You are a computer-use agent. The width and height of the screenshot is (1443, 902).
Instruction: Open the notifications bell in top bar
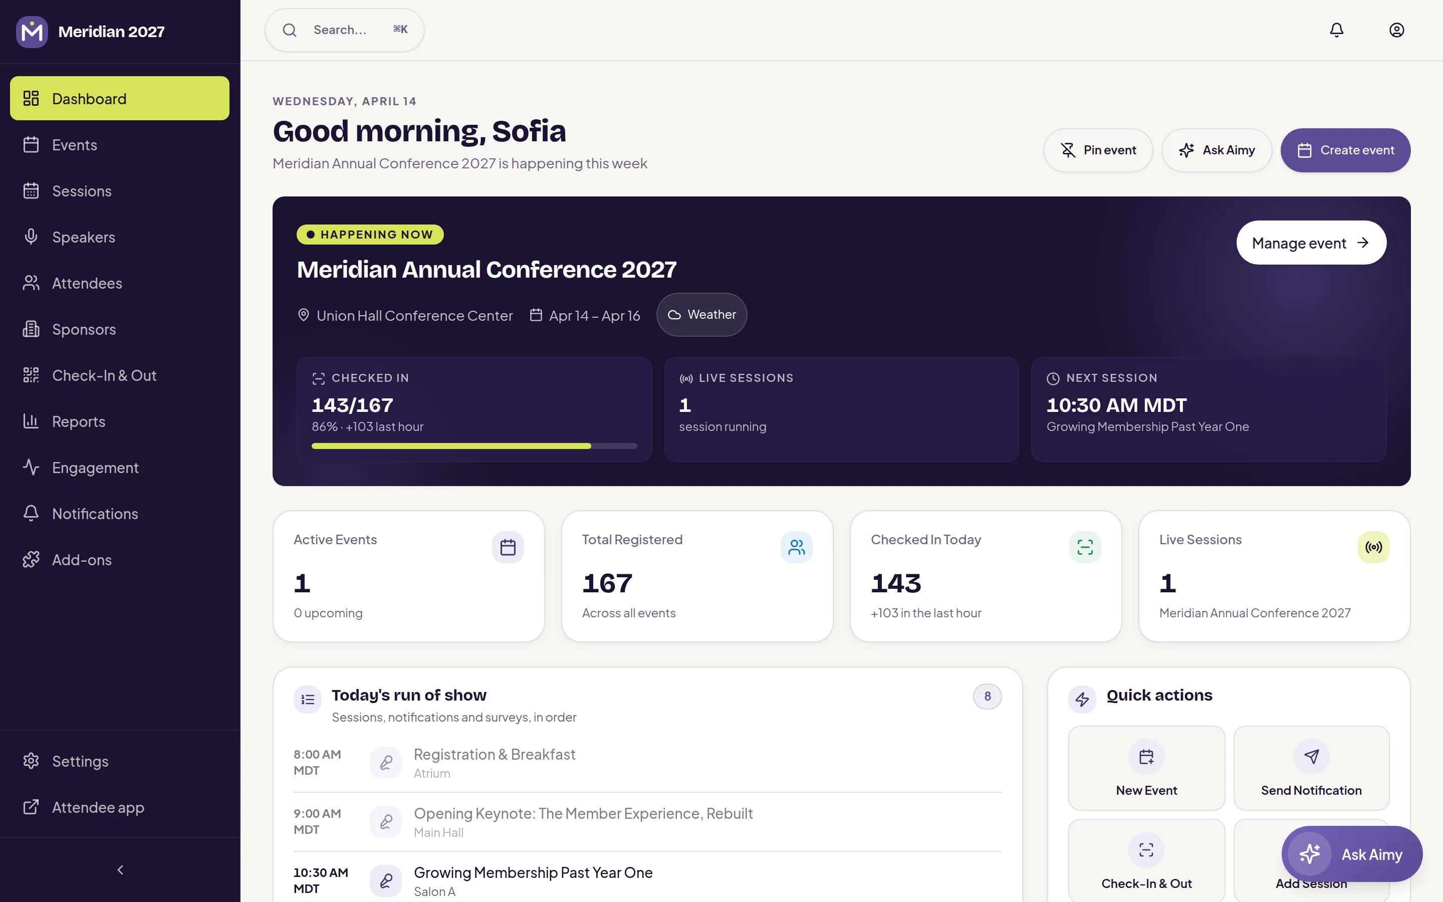[1336, 30]
